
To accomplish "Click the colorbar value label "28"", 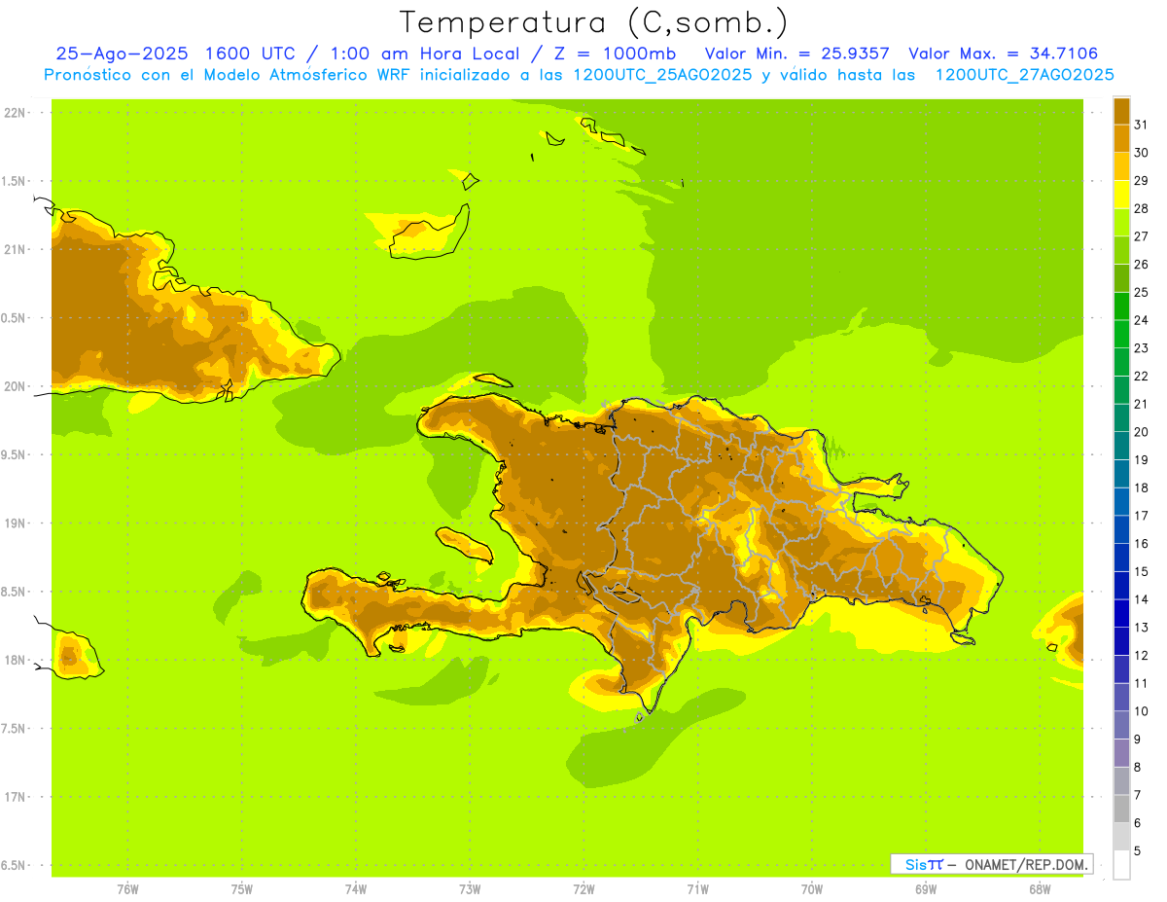I will pyautogui.click(x=1141, y=208).
